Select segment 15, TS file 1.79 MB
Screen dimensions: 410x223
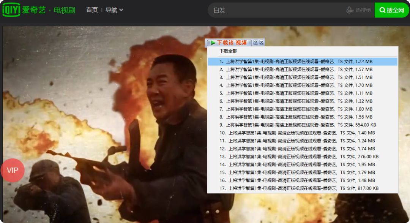pyautogui.click(x=303, y=172)
